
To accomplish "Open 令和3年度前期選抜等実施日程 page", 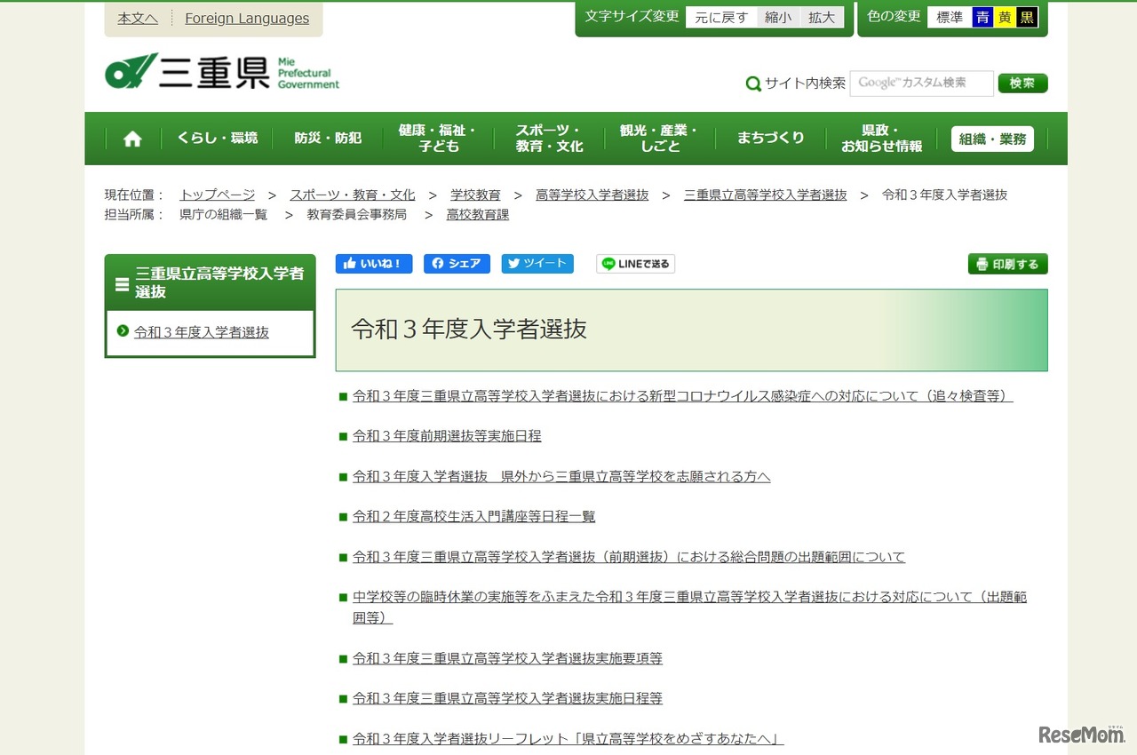I will tap(446, 436).
